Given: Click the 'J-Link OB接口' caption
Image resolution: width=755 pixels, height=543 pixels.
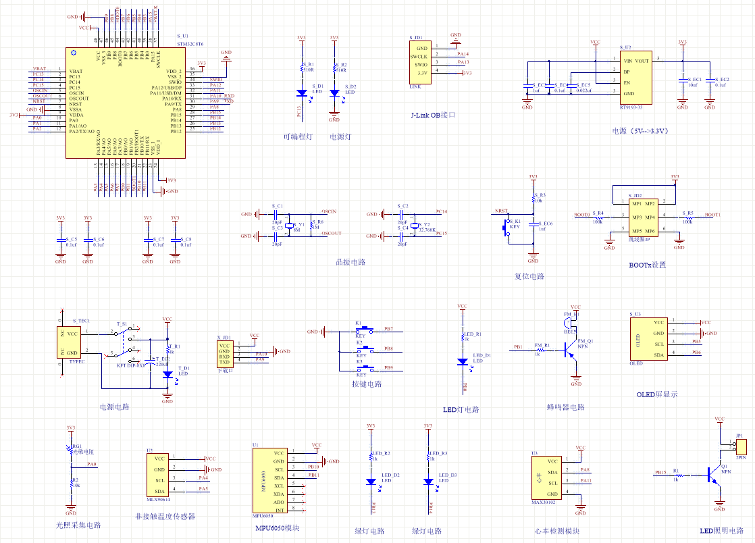Looking at the screenshot, I should 433,115.
